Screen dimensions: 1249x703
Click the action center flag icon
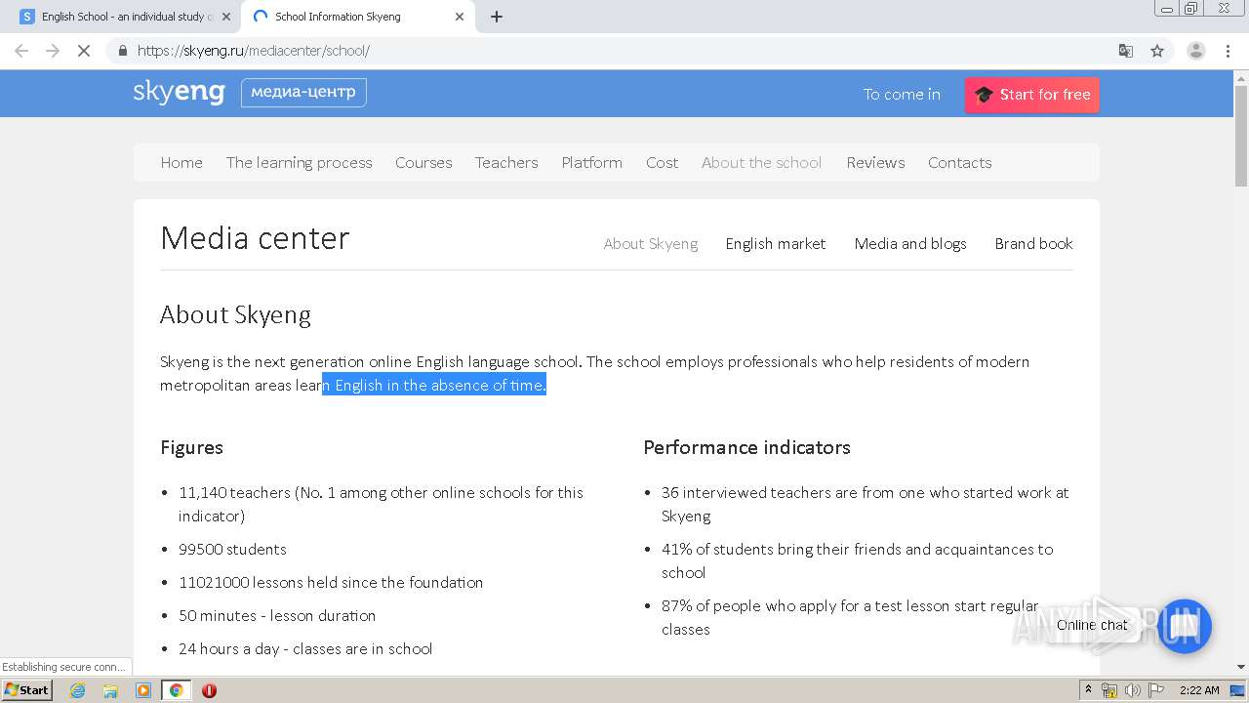pos(1155,690)
